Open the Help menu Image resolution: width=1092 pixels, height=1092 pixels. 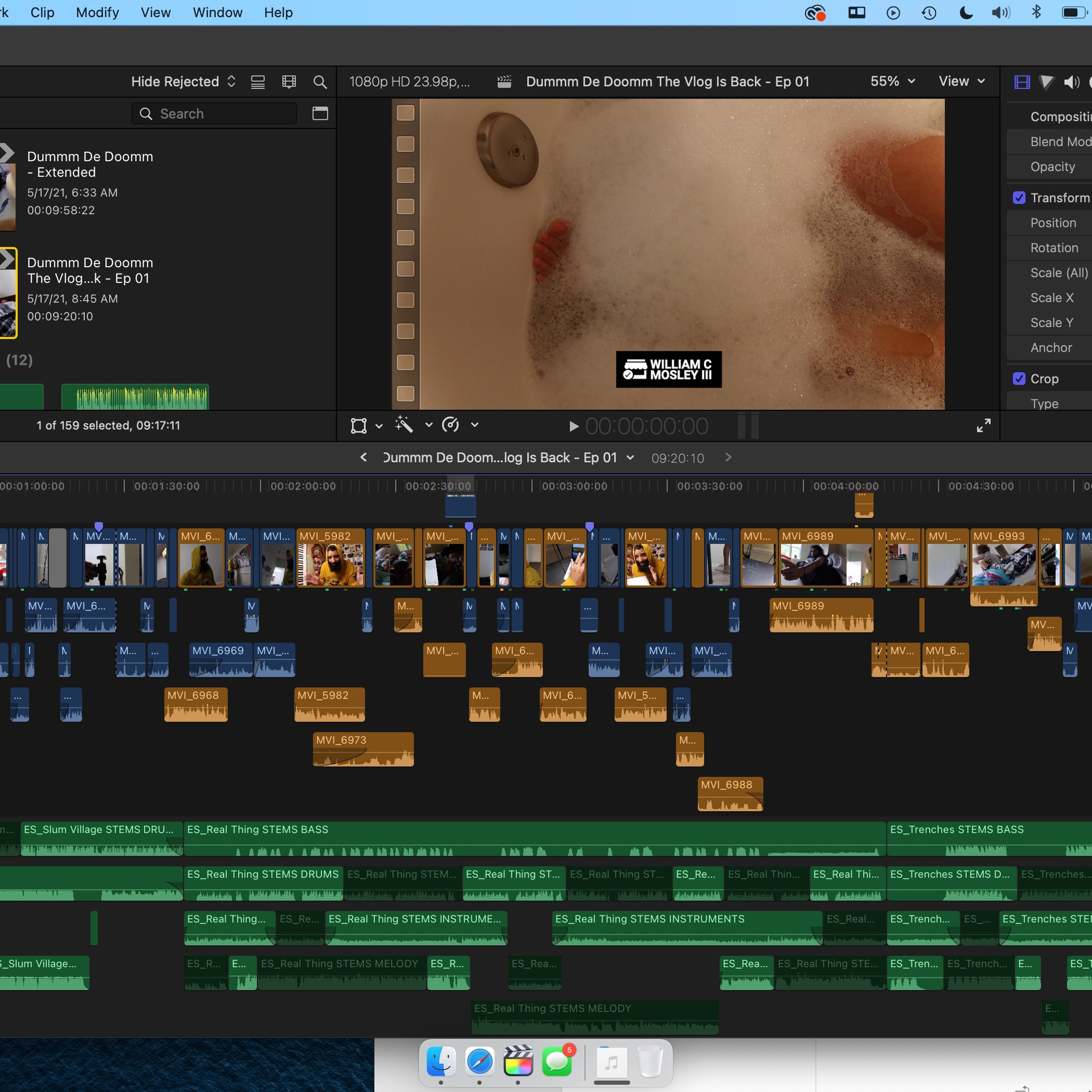pos(278,12)
